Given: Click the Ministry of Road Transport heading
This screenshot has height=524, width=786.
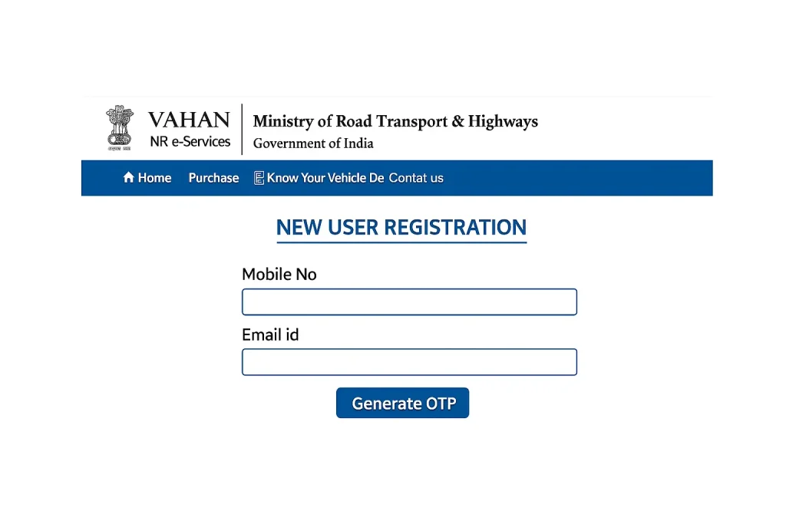Looking at the screenshot, I should (395, 121).
